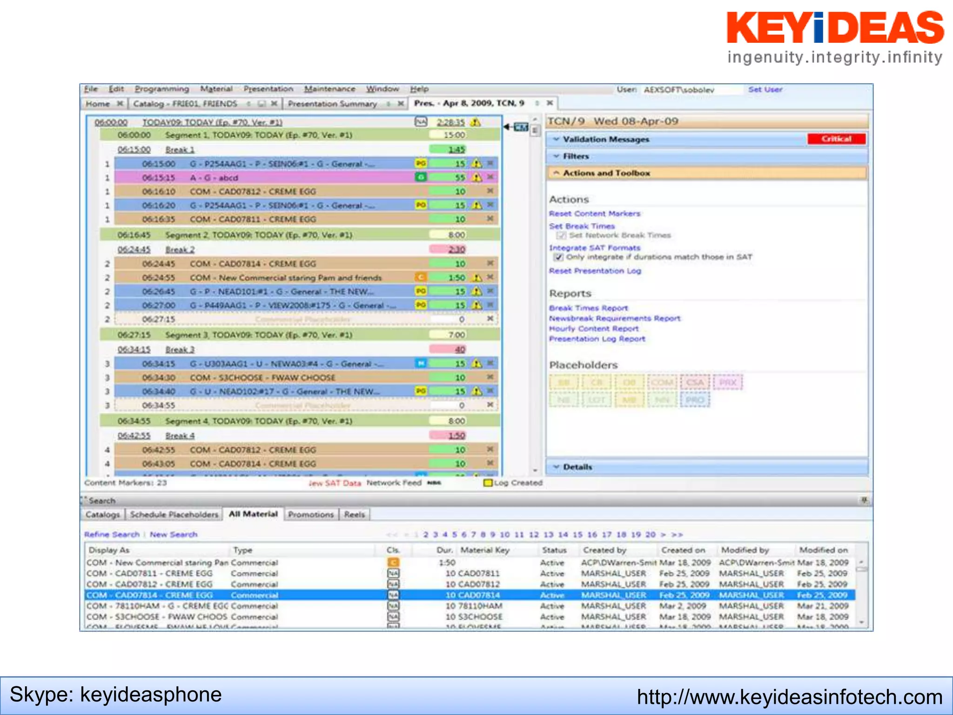Click warning icon on 06:15:15 abcd row

(476, 177)
